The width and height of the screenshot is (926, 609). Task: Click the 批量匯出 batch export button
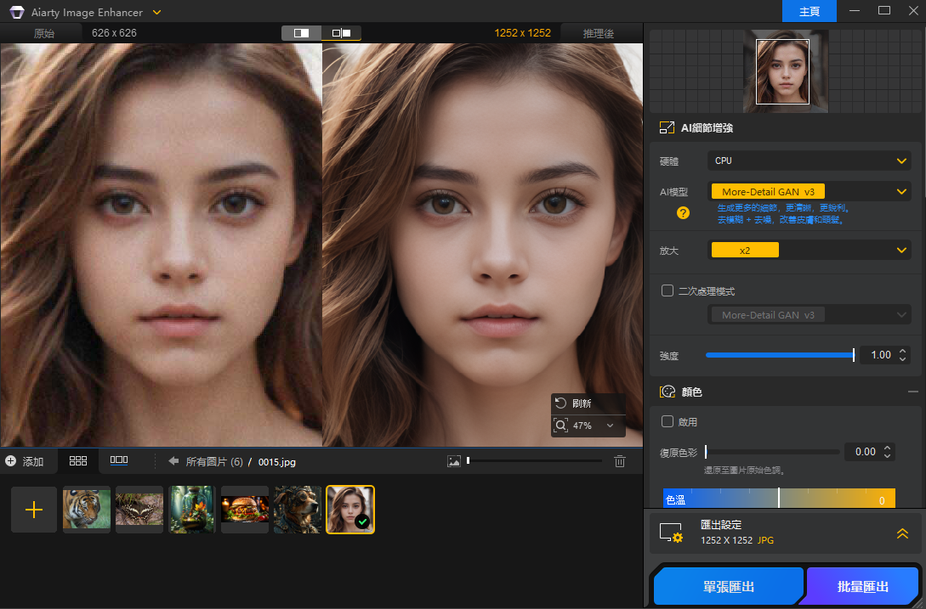862,587
